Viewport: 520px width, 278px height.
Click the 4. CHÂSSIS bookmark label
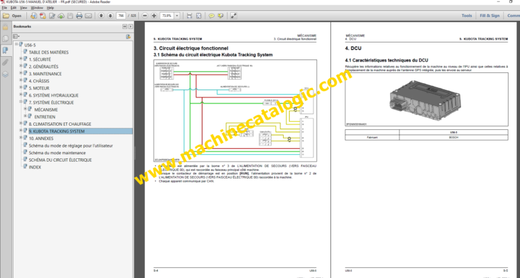click(x=41, y=81)
